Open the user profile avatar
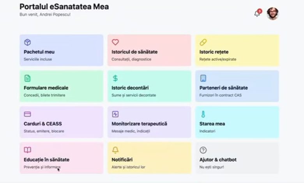Viewport: 304px width, 183px height. [272, 14]
